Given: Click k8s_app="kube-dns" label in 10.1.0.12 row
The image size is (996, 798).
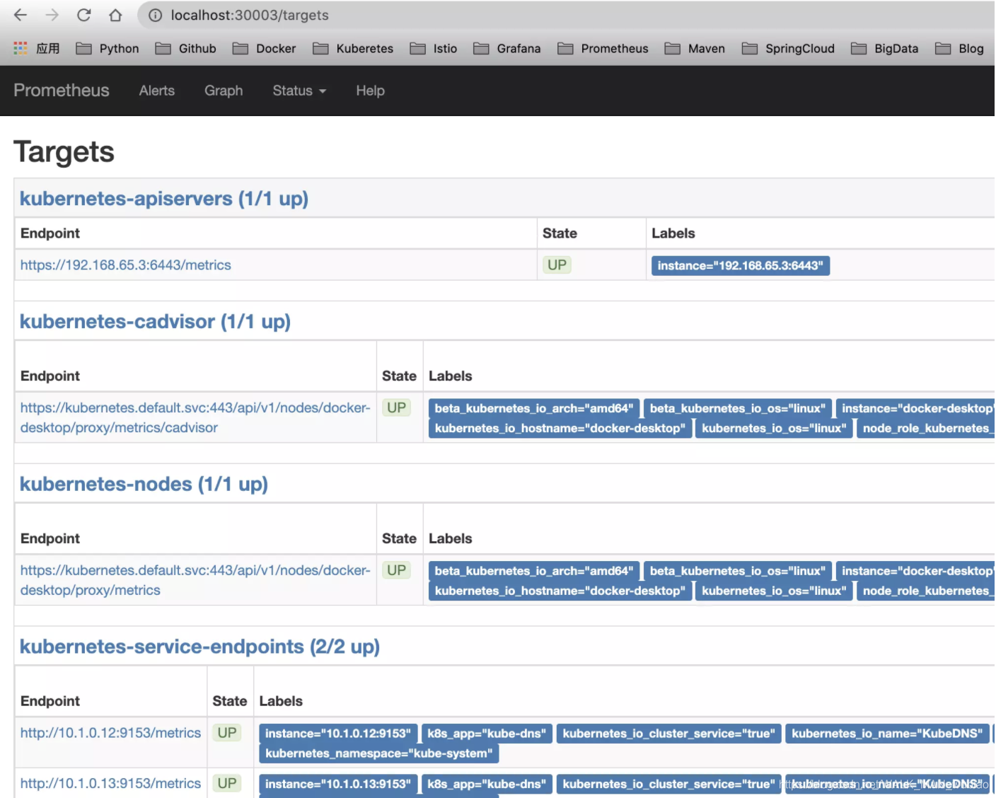Looking at the screenshot, I should (x=487, y=734).
